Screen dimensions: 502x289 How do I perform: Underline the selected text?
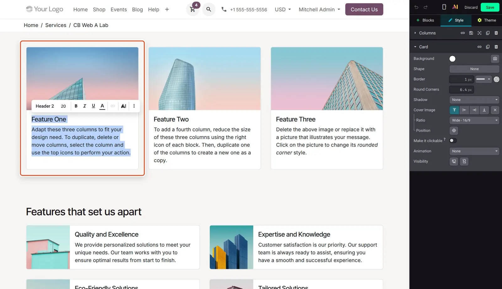point(93,106)
